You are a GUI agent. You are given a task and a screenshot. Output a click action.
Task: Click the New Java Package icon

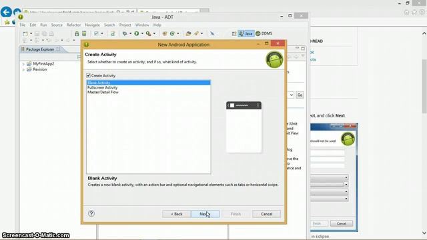coord(165,33)
